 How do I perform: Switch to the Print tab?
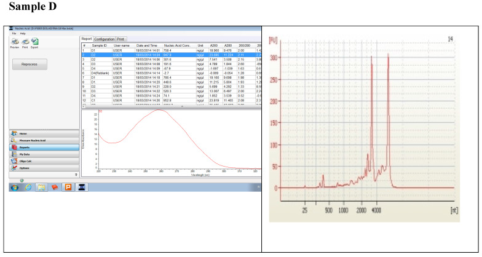(120, 39)
